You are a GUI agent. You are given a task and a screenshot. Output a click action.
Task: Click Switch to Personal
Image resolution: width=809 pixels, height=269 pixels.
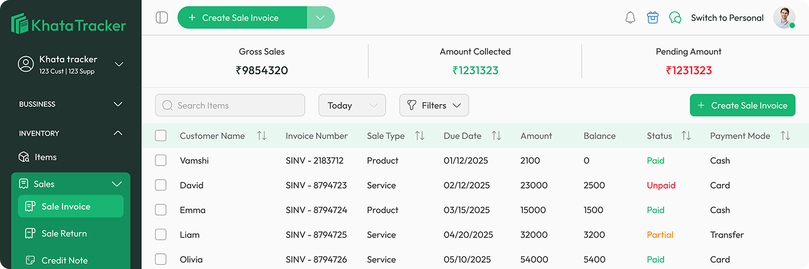point(727,18)
